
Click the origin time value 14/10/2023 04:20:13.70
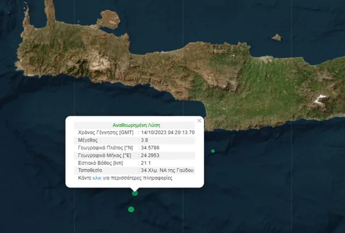coord(168,132)
